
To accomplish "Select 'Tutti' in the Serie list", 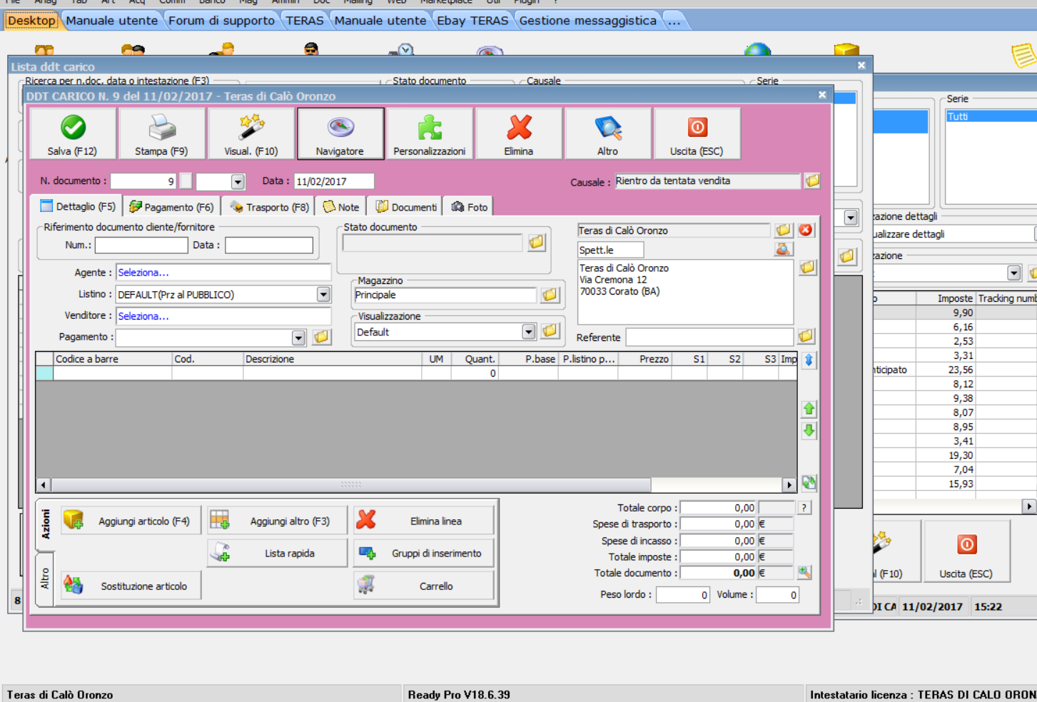I will tap(991, 116).
